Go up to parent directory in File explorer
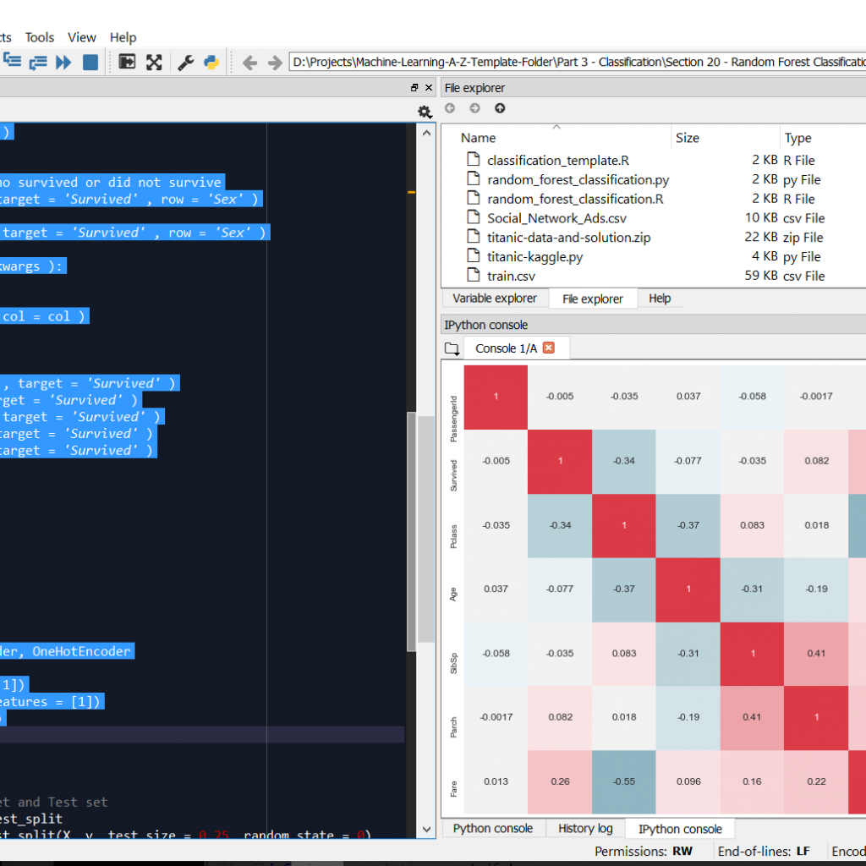Viewport: 866px width, 866px height. (500, 108)
